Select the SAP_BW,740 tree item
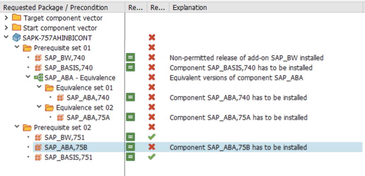The height and width of the screenshot is (176, 365). [65, 58]
